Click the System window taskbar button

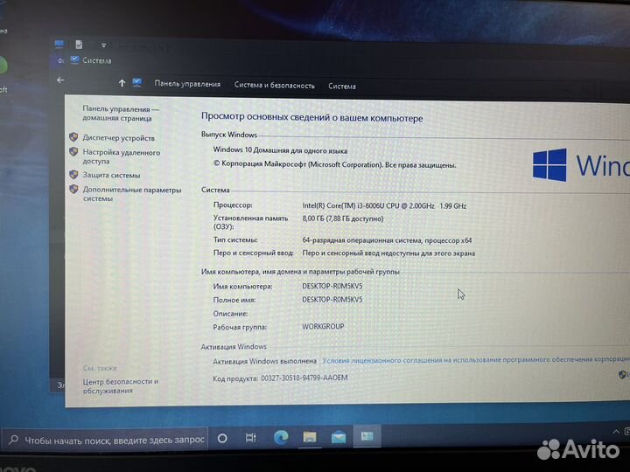(367, 436)
